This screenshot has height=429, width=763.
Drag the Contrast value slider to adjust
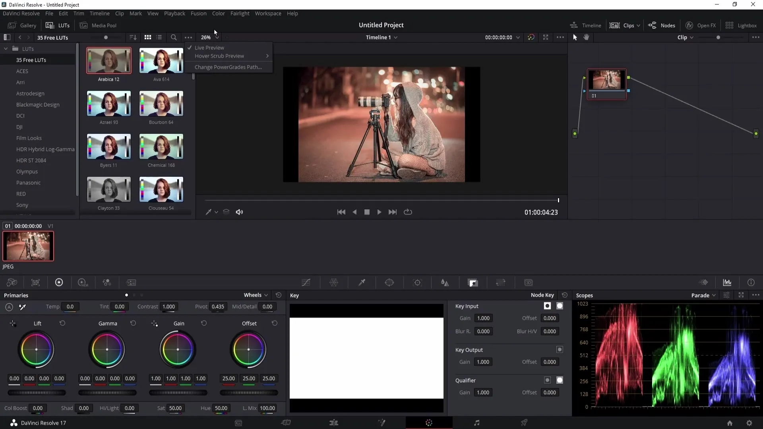tap(169, 306)
